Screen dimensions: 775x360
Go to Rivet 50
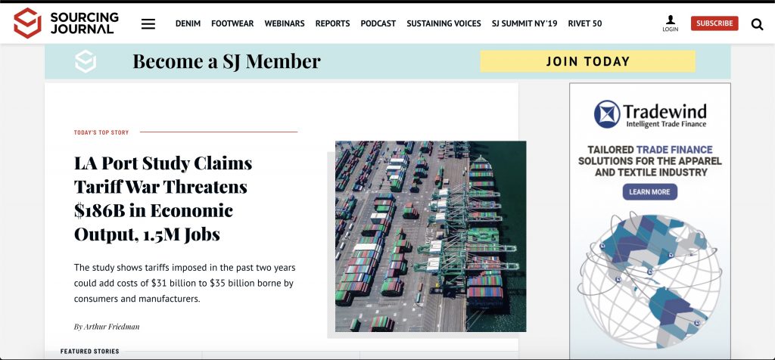click(x=585, y=23)
